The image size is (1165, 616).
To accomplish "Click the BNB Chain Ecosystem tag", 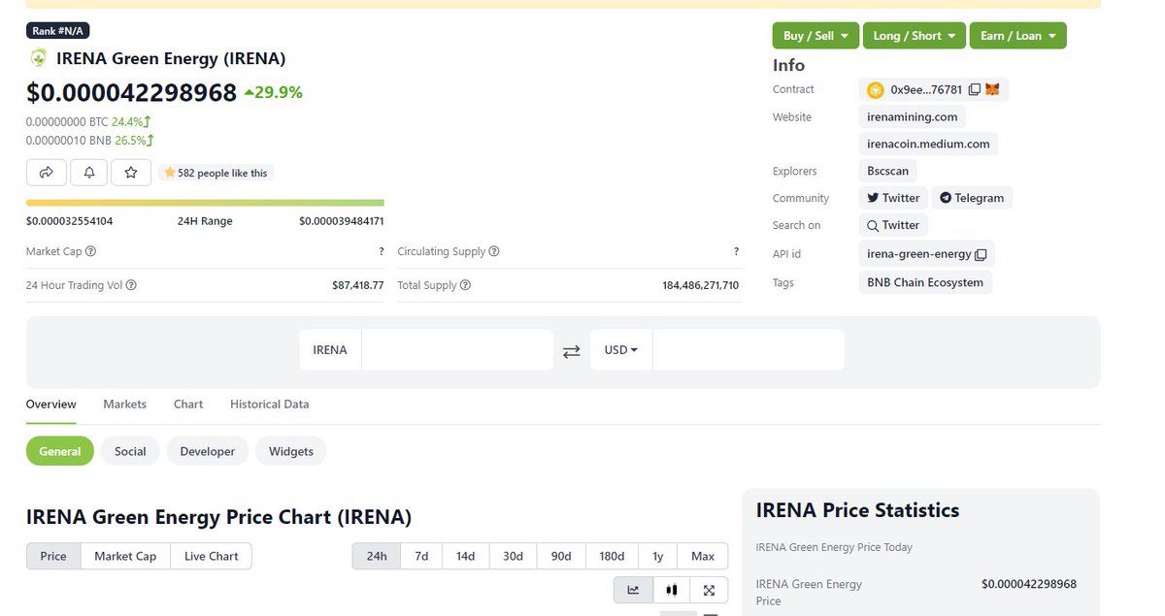I will 925,283.
